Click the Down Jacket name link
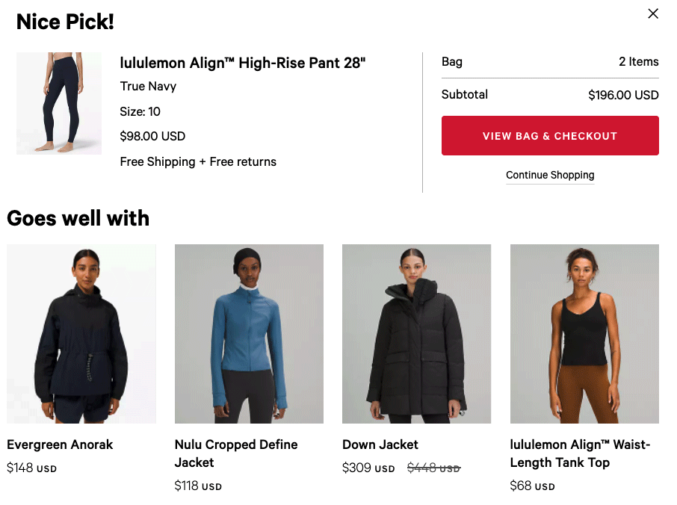677x505 pixels. [x=380, y=444]
